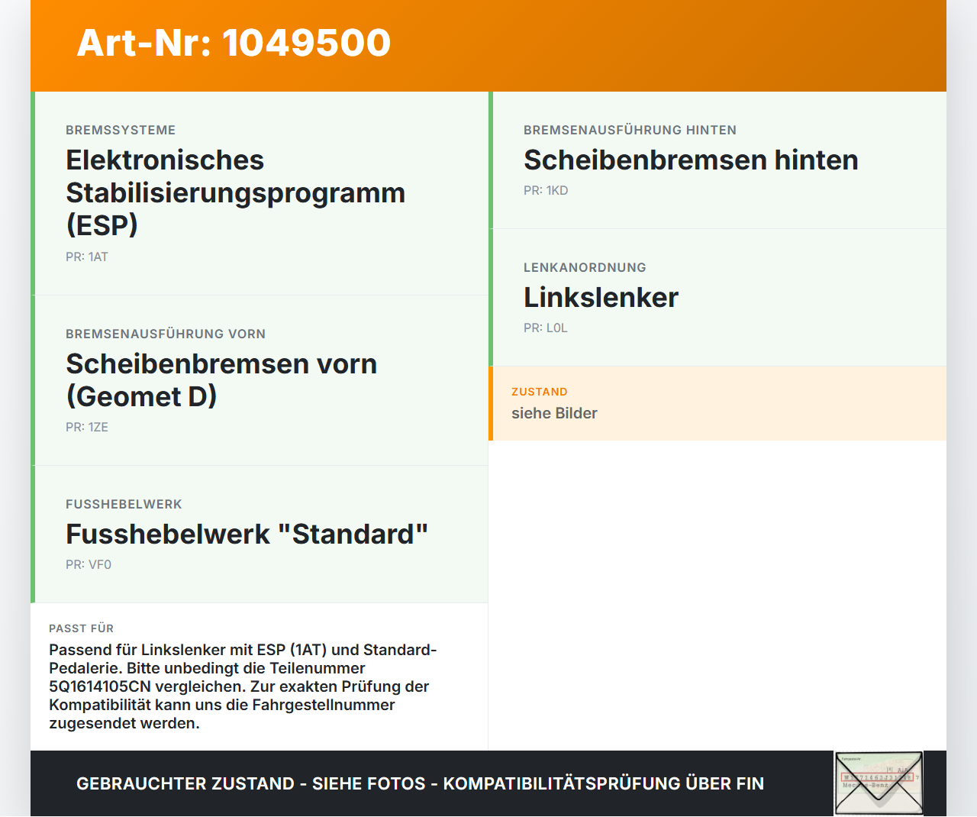Click the orange 'ZUSTAND' label
The height and width of the screenshot is (817, 977).
[540, 392]
